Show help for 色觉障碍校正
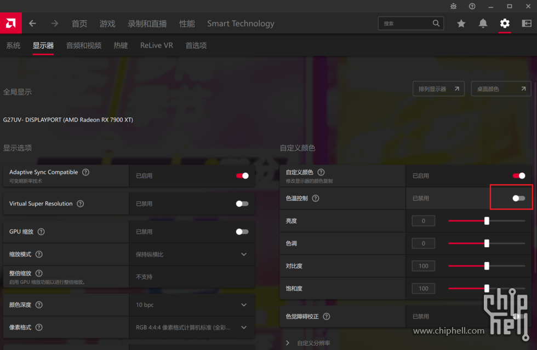 [x=327, y=316]
